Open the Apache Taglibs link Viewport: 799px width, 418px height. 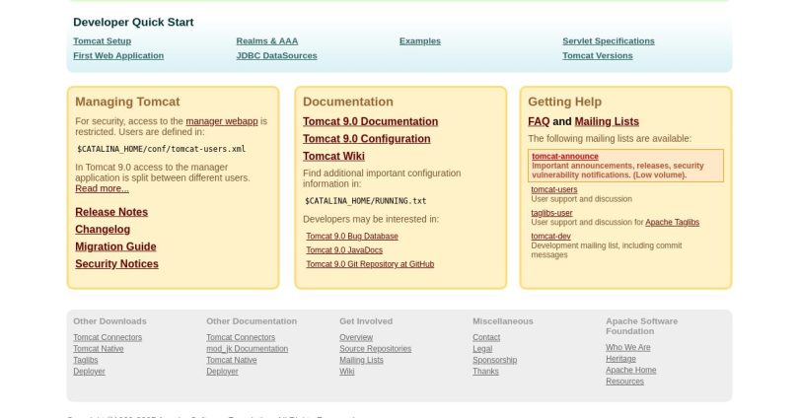pos(672,222)
